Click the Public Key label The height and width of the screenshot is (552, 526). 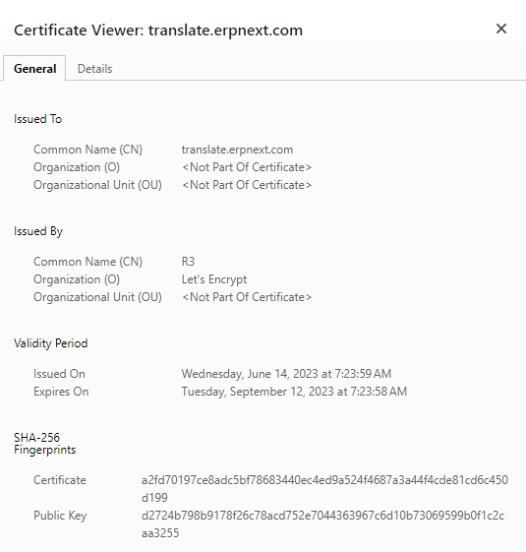coord(60,516)
